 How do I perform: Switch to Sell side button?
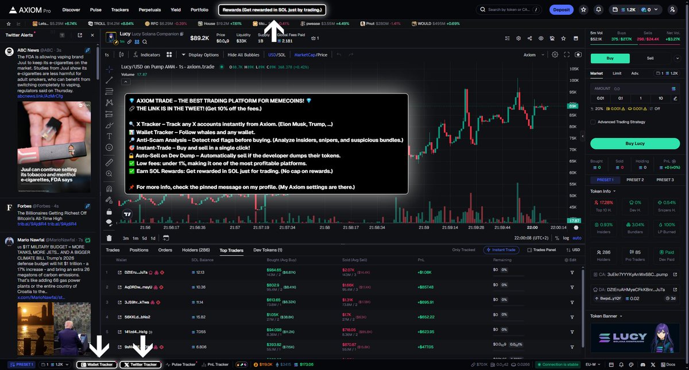[x=650, y=58]
